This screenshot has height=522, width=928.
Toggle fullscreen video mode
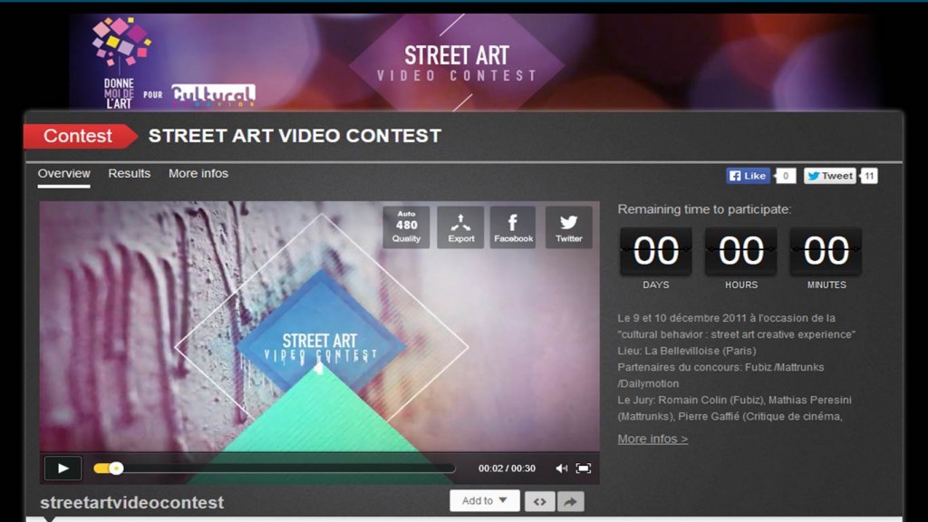pyautogui.click(x=584, y=469)
